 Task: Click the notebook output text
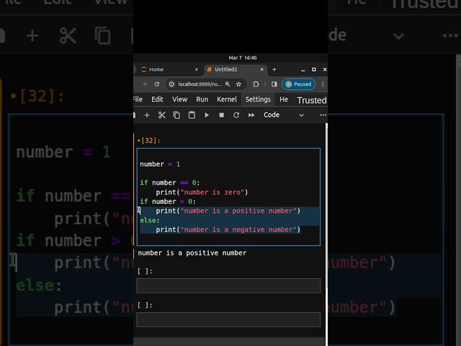tap(192, 253)
